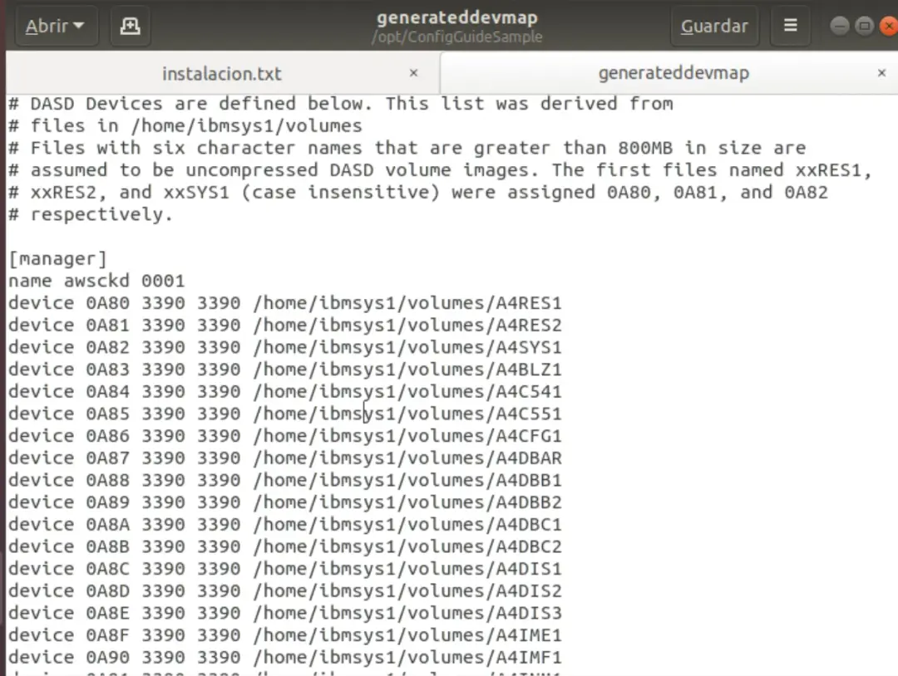The height and width of the screenshot is (676, 898).
Task: Click device address 0A90
Action: pos(107,657)
